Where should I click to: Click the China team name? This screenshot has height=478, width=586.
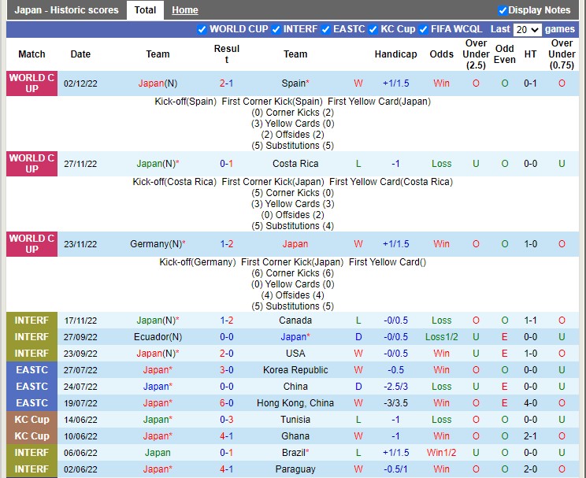point(295,387)
